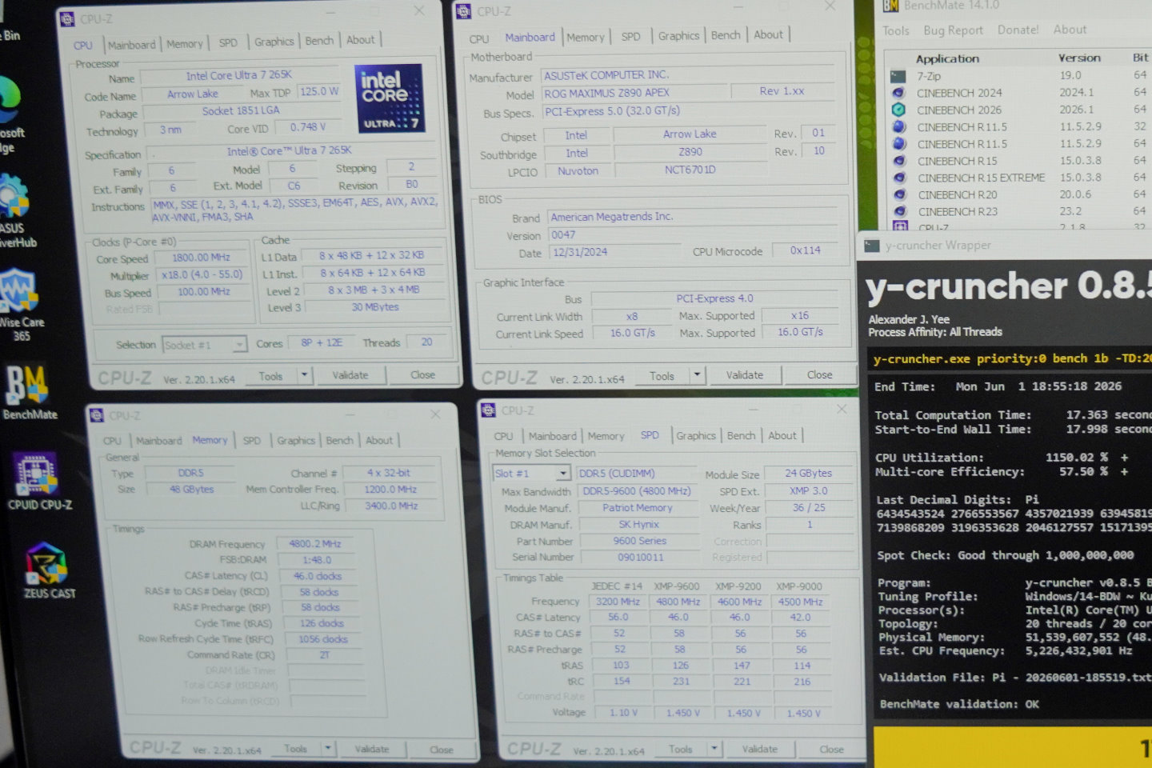This screenshot has height=768, width=1152.
Task: Sort by the Version column header in BenchMate
Action: 1079,58
